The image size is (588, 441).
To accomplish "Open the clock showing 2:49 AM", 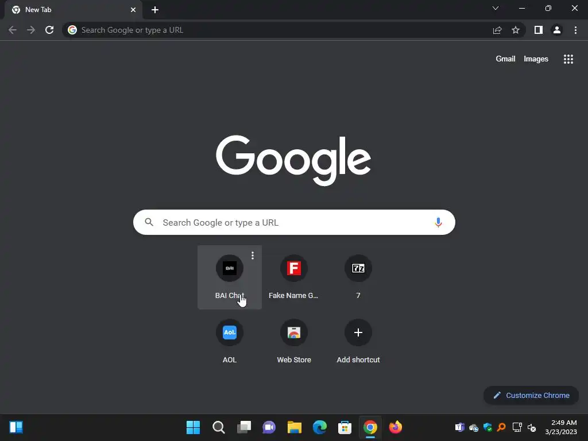I will pos(560,427).
